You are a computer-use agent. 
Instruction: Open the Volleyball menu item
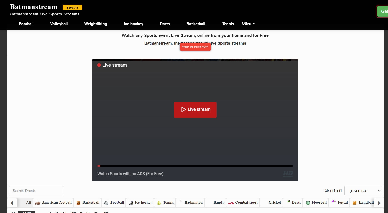(59, 24)
